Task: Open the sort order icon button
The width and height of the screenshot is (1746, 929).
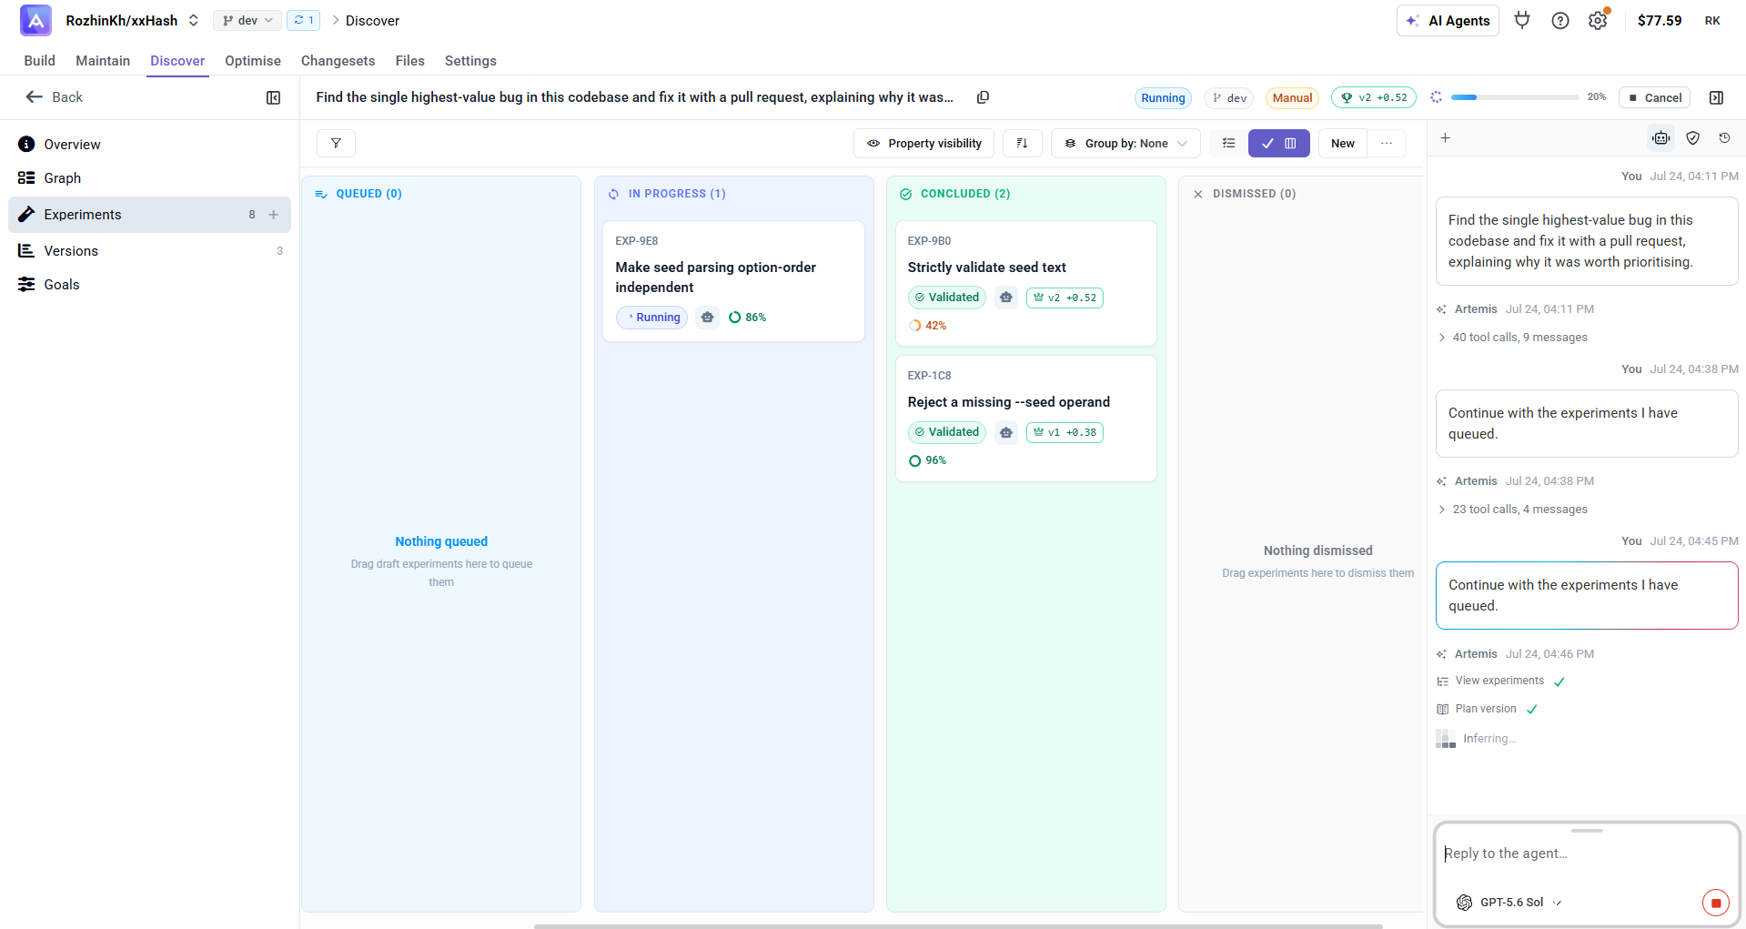Action: 1022,143
